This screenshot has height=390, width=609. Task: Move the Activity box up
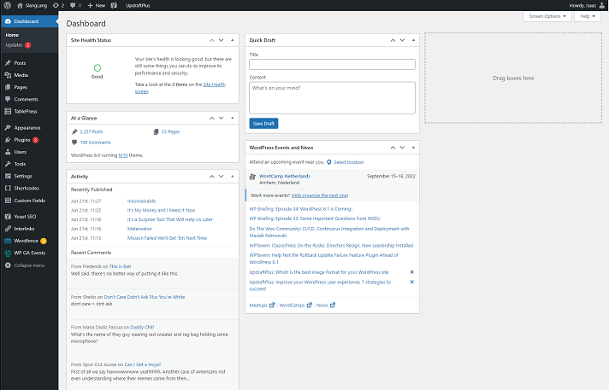click(211, 177)
